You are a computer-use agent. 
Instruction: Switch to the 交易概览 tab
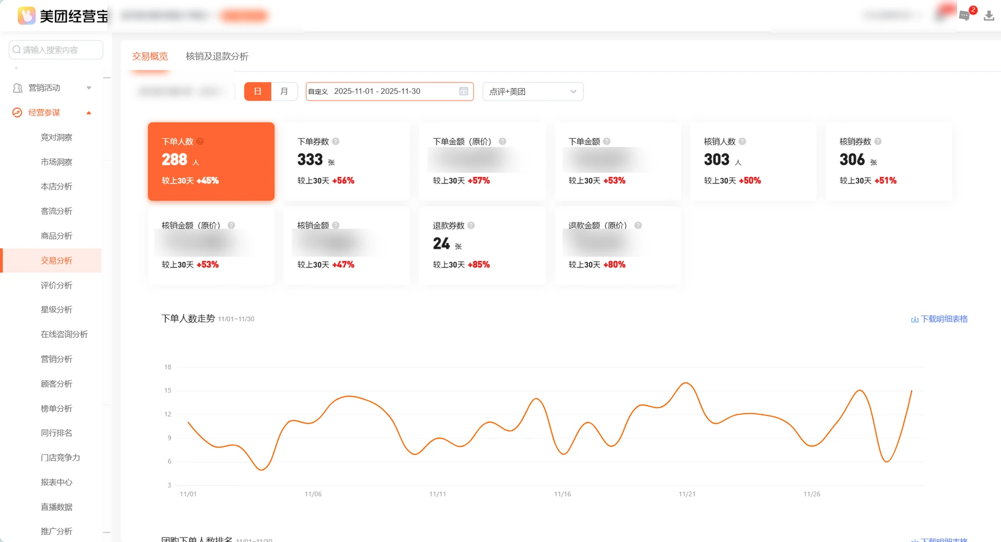pos(150,56)
